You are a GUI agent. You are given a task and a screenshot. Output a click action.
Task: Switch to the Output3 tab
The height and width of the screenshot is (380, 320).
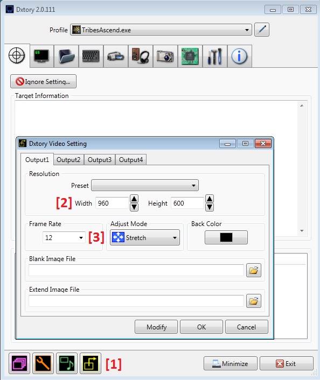[100, 160]
